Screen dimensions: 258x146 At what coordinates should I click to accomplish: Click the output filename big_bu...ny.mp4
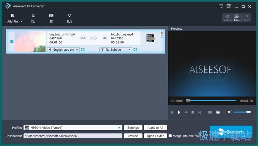(x=122, y=34)
